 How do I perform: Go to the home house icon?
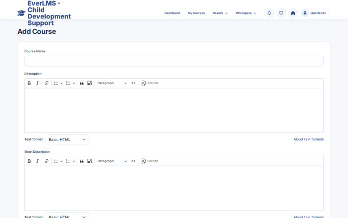coord(293,13)
